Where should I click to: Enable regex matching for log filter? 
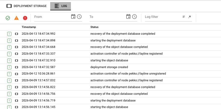click(x=190, y=17)
